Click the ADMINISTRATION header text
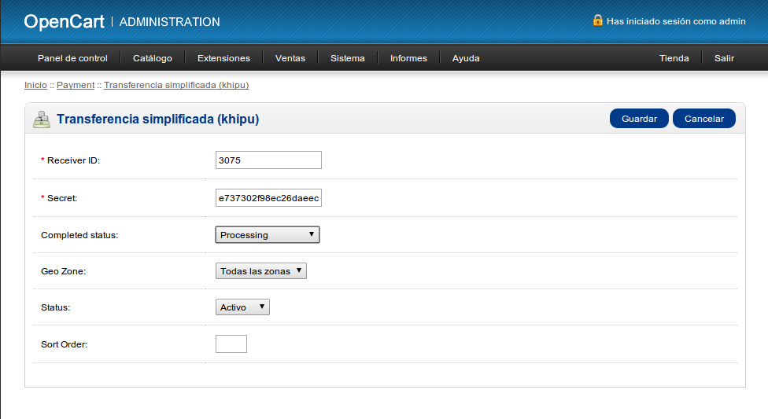This screenshot has width=768, height=419. tap(169, 22)
